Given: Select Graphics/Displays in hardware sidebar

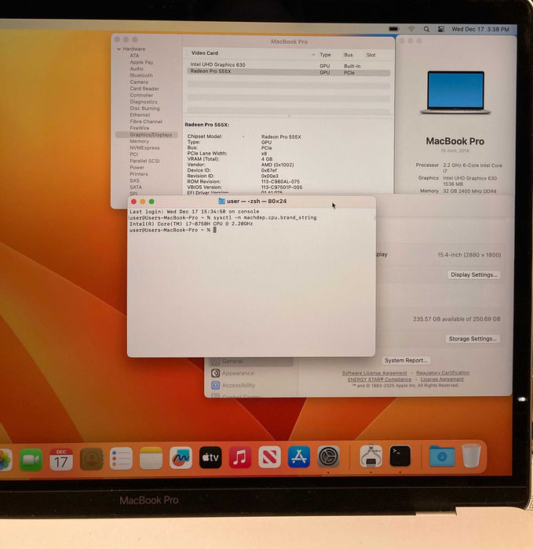Looking at the screenshot, I should pyautogui.click(x=147, y=135).
